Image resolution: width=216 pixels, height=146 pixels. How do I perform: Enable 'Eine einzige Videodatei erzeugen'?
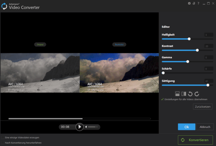(3, 137)
